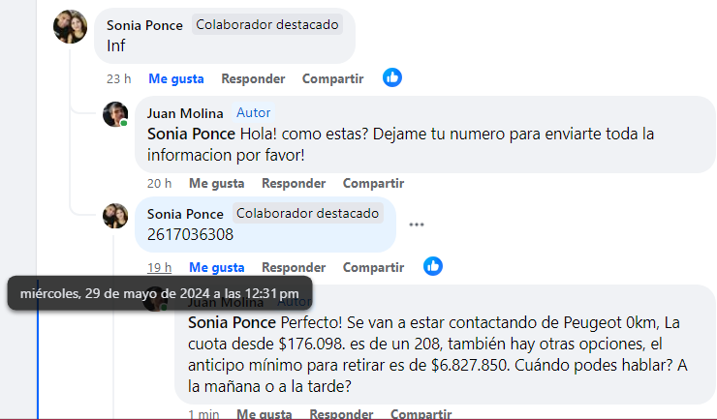The image size is (717, 420).
Task: Click the '19 h' timestamp link
Action: 159,267
